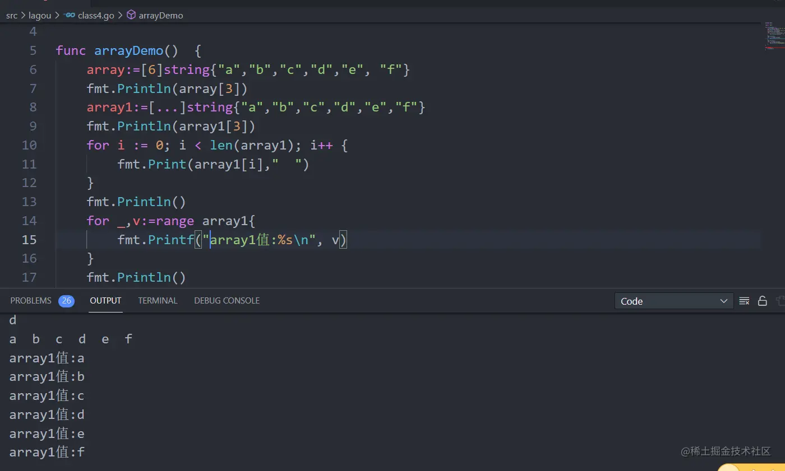The image size is (785, 471).
Task: Click the range array1 loop header
Action: click(x=171, y=221)
